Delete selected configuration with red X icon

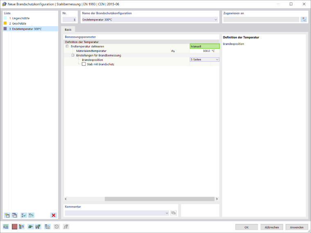(x=54, y=215)
